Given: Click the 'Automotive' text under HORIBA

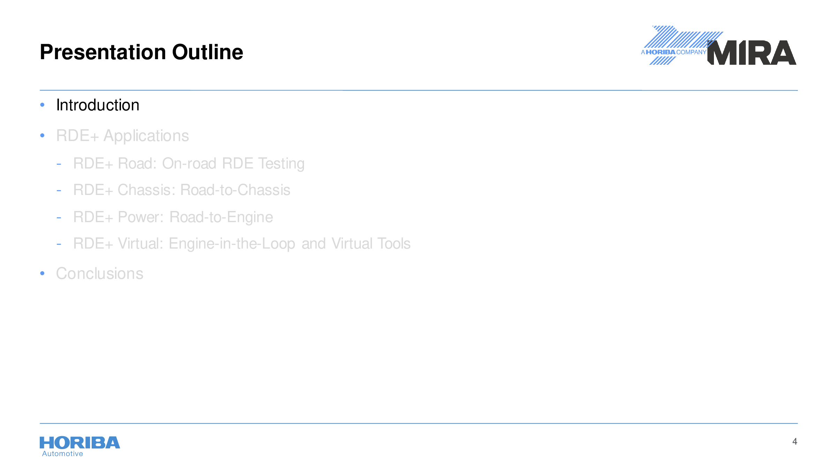Looking at the screenshot, I should [x=62, y=454].
